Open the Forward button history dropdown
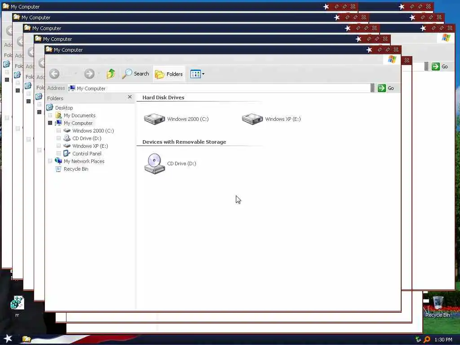 99,74
